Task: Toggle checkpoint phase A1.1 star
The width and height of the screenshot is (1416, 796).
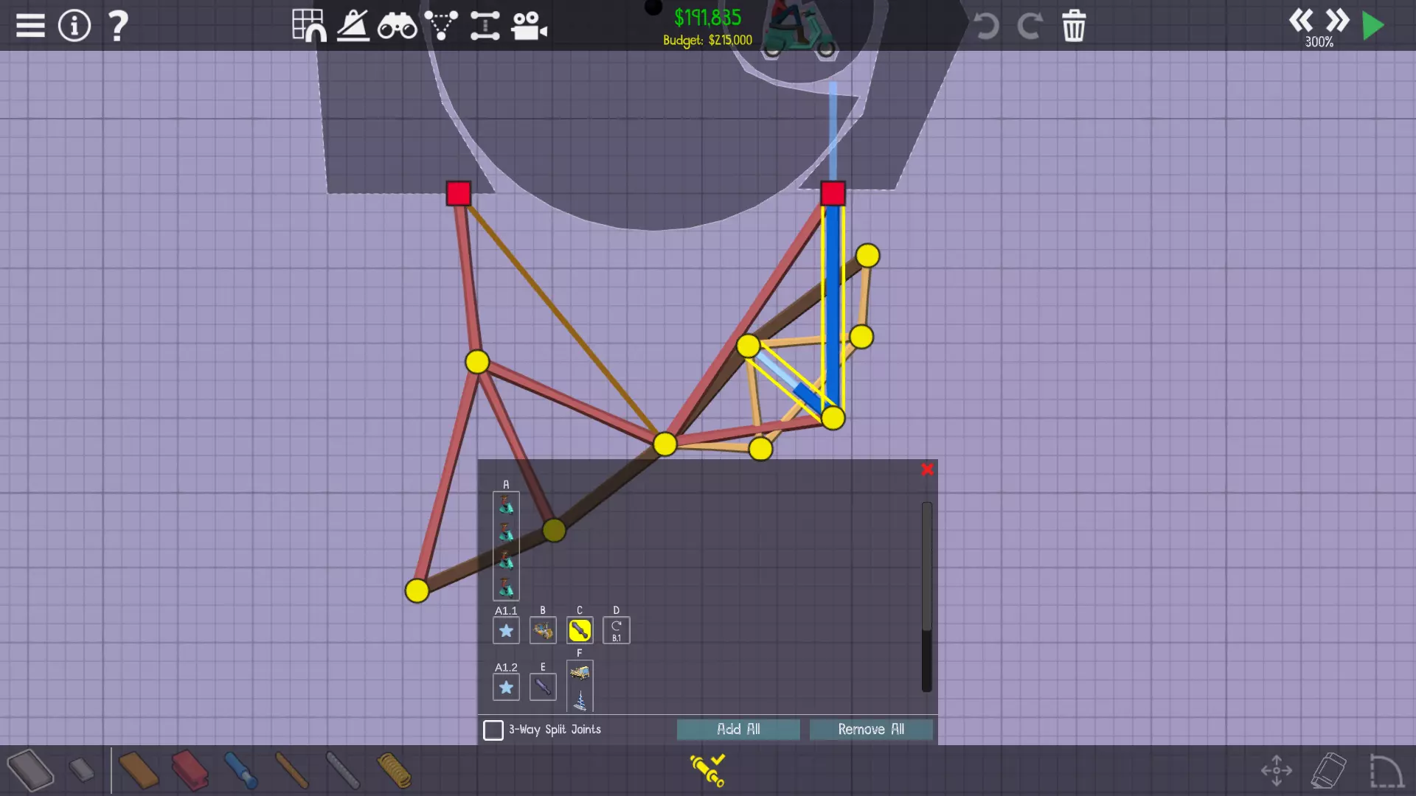Action: click(506, 630)
